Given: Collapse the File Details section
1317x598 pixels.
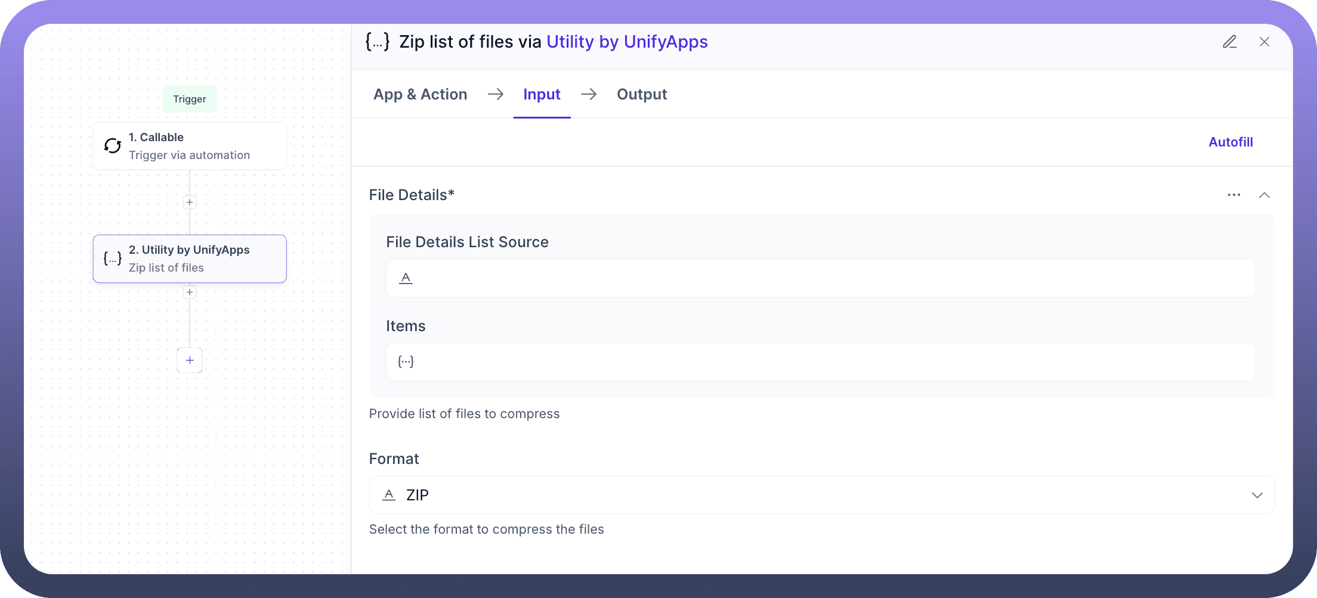Looking at the screenshot, I should 1264,195.
